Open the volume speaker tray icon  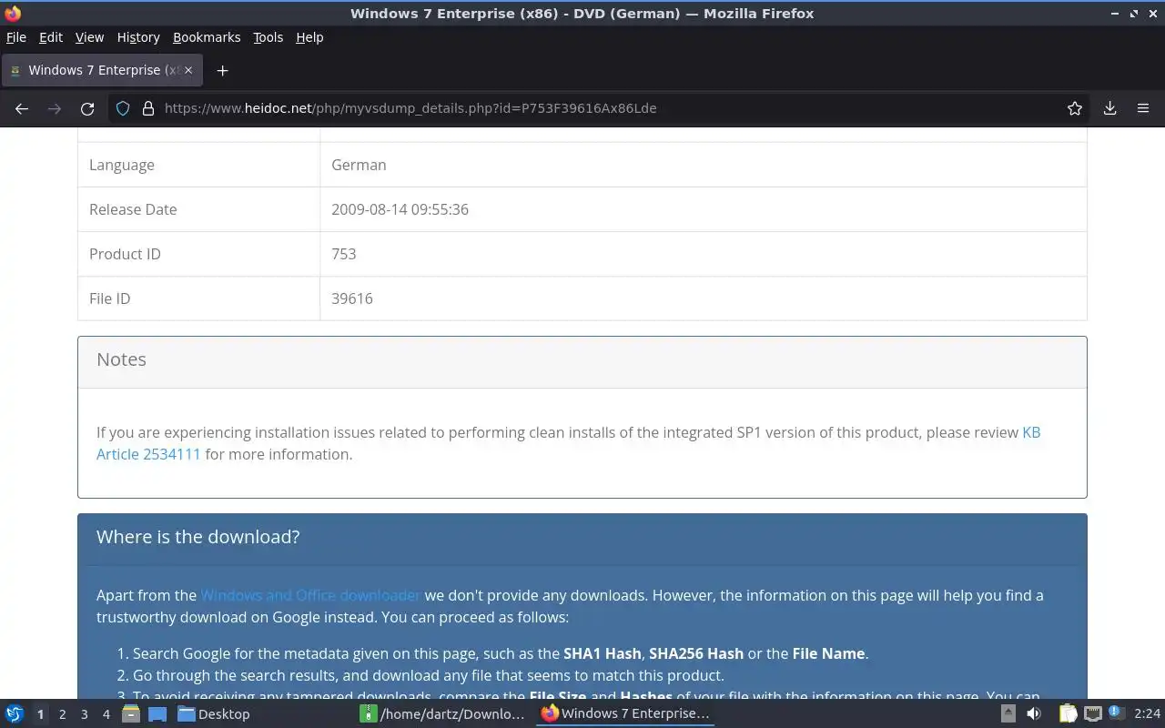pos(1034,713)
